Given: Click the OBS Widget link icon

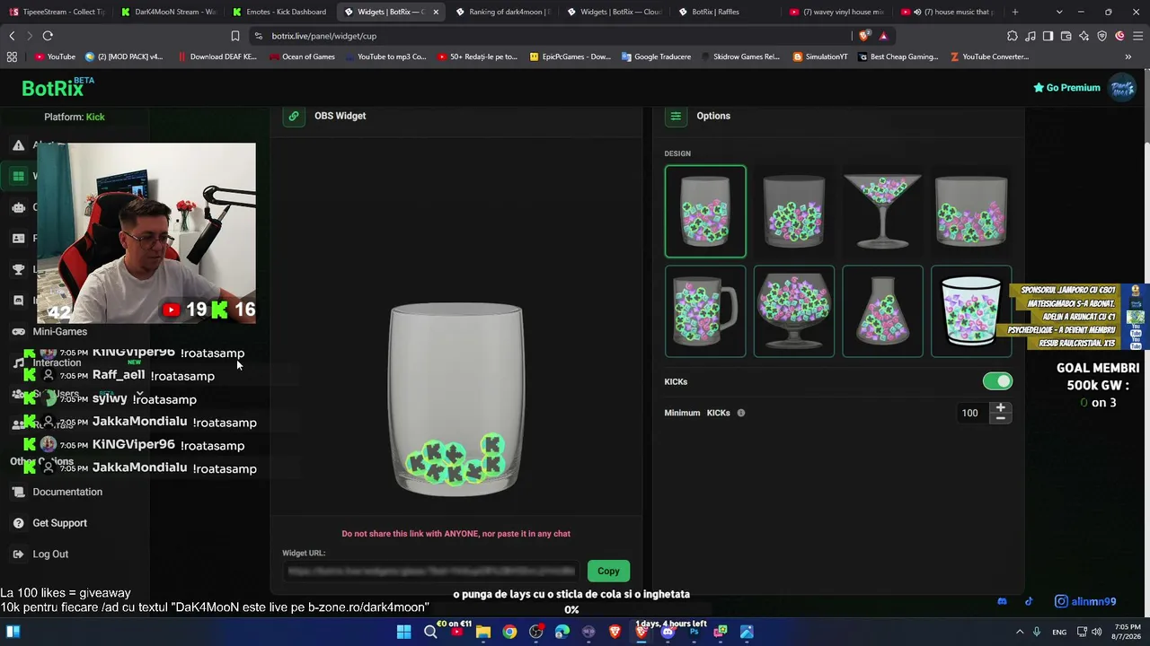Looking at the screenshot, I should [x=294, y=116].
